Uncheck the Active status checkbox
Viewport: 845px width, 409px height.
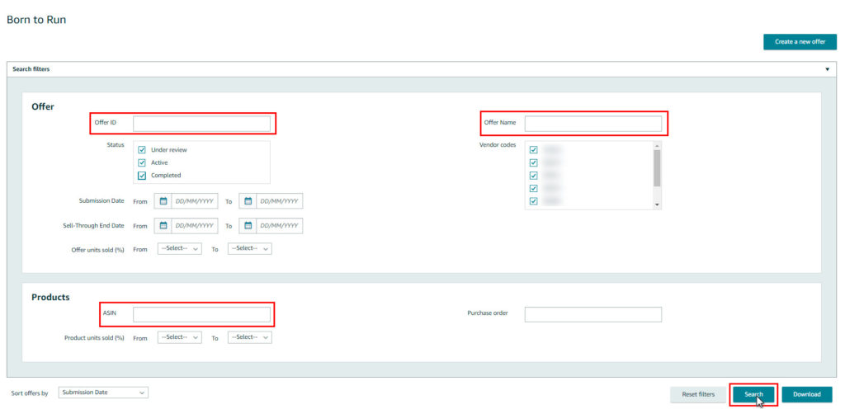pyautogui.click(x=142, y=162)
